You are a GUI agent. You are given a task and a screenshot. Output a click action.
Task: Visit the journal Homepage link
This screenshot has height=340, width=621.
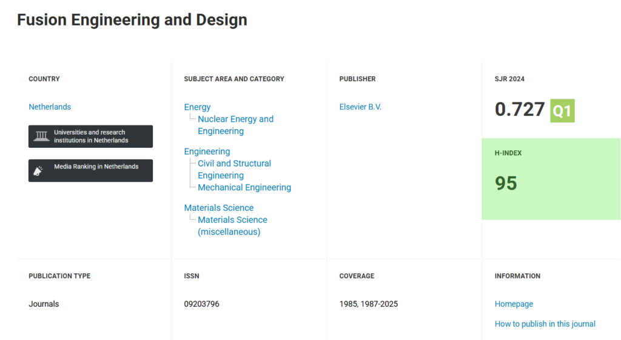[x=514, y=304]
